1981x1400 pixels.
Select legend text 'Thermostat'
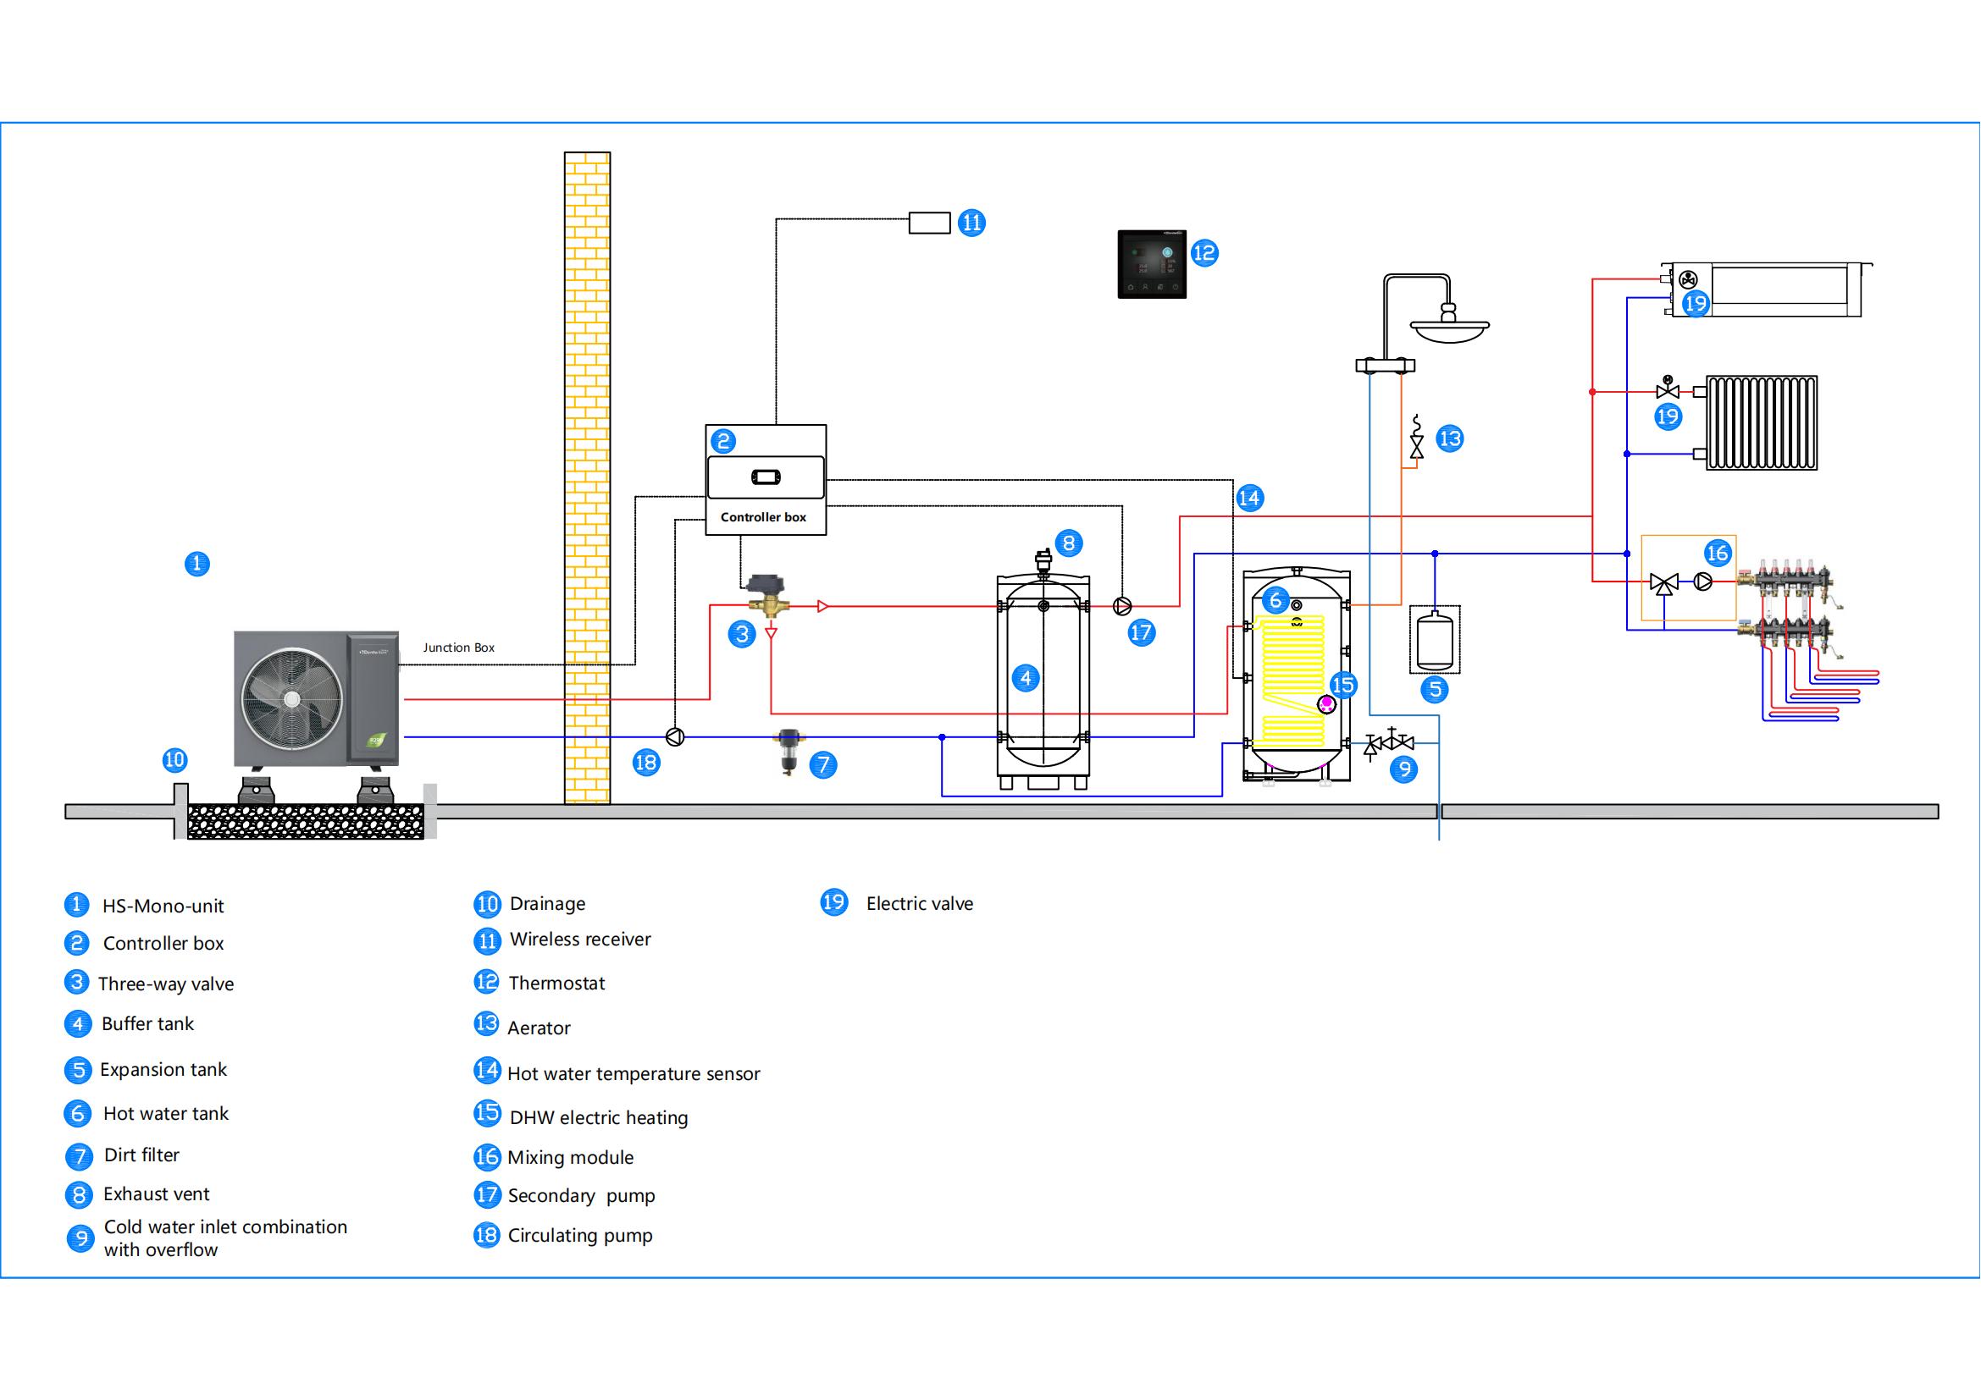coord(556,984)
